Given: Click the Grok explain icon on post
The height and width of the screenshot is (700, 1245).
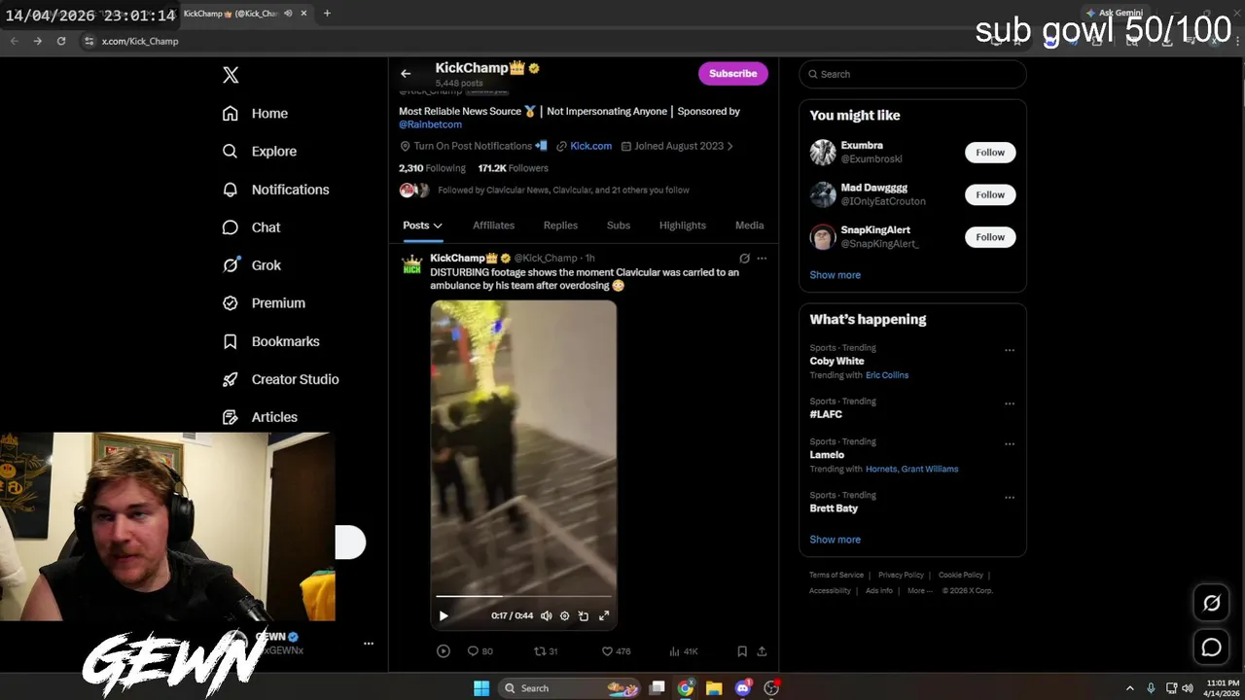Looking at the screenshot, I should click(x=744, y=259).
